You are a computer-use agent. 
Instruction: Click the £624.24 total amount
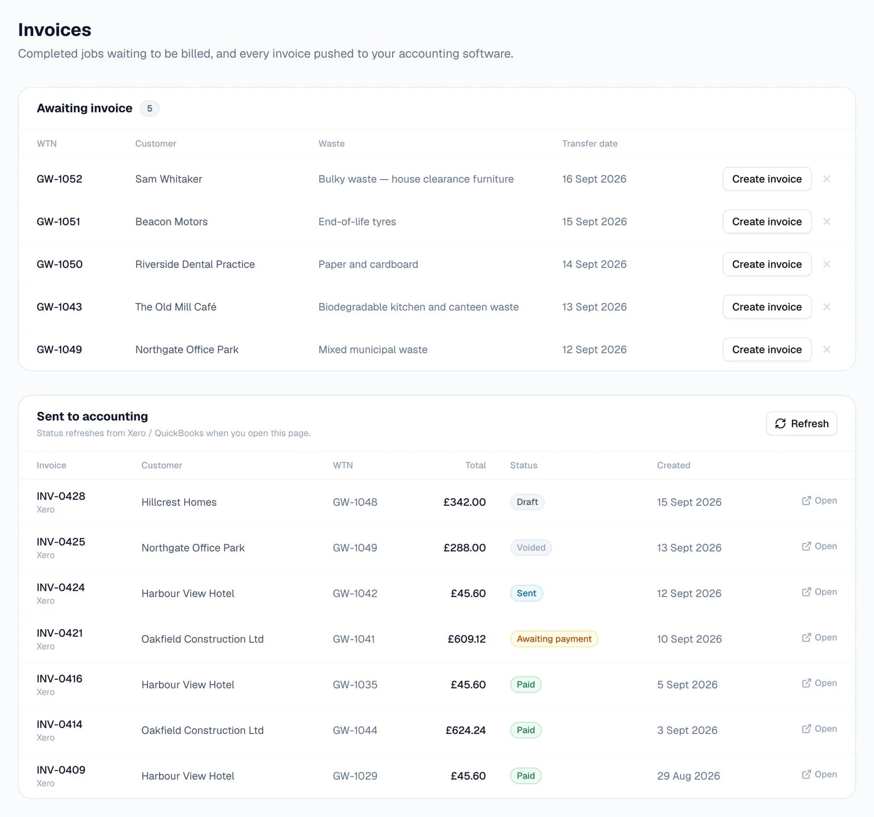point(465,730)
